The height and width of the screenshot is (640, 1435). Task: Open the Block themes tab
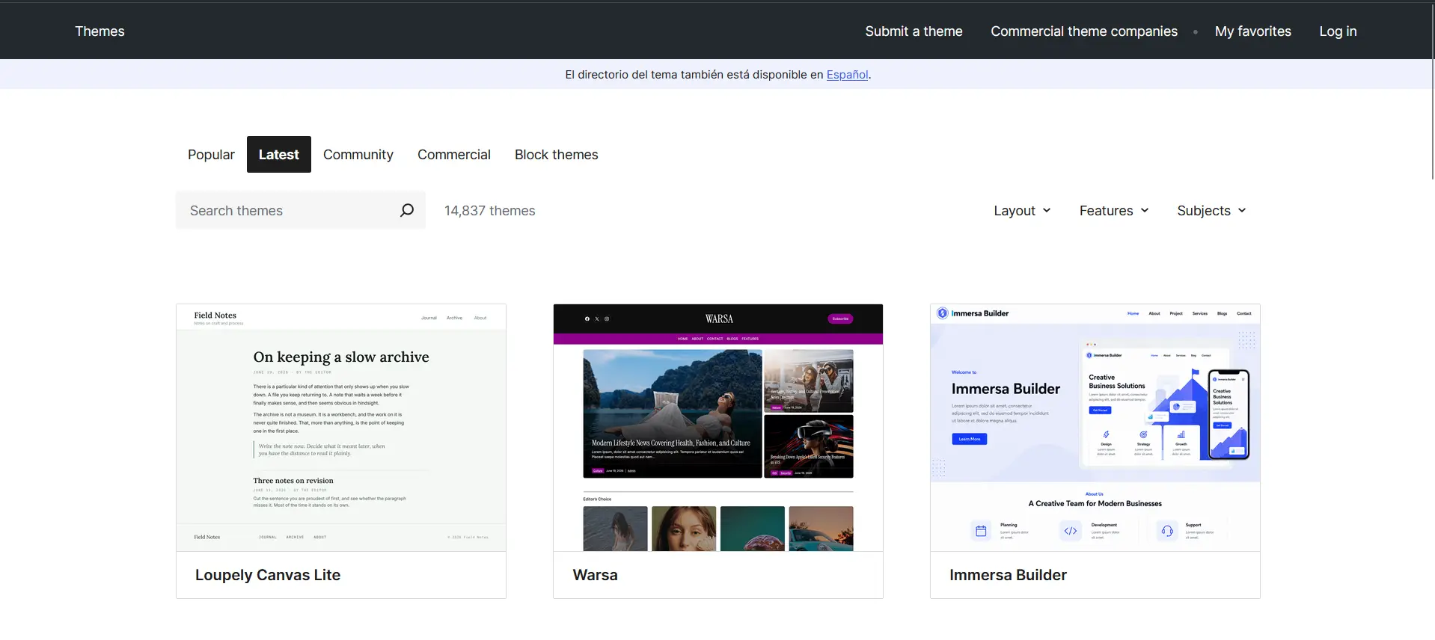click(557, 155)
